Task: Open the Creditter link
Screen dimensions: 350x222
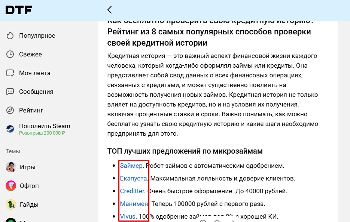Action: pos(132,191)
